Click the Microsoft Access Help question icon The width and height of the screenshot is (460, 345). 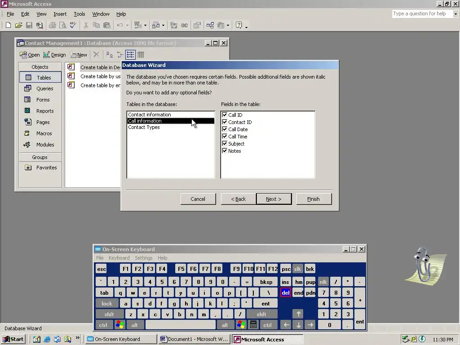(239, 25)
